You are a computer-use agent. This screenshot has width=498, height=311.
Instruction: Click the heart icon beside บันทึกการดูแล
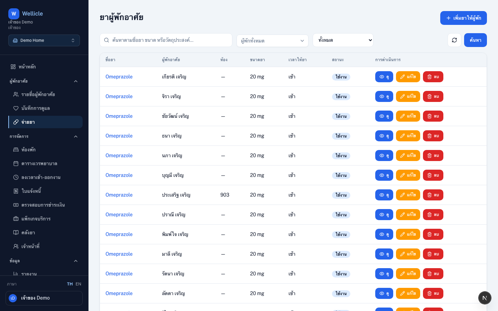tap(16, 108)
